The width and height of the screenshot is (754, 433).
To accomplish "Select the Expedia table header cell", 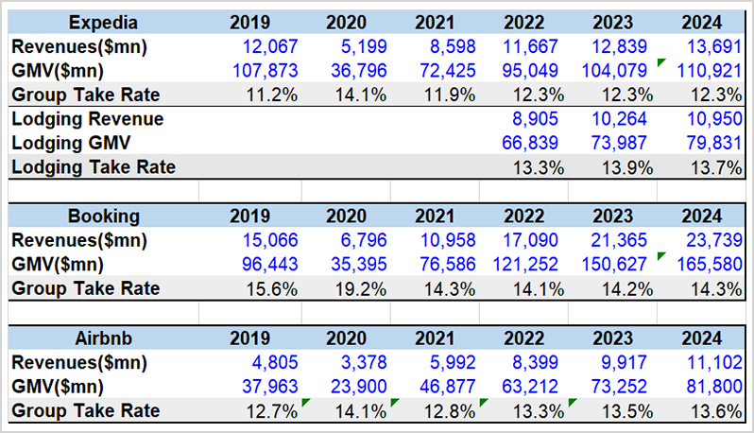I will click(103, 23).
